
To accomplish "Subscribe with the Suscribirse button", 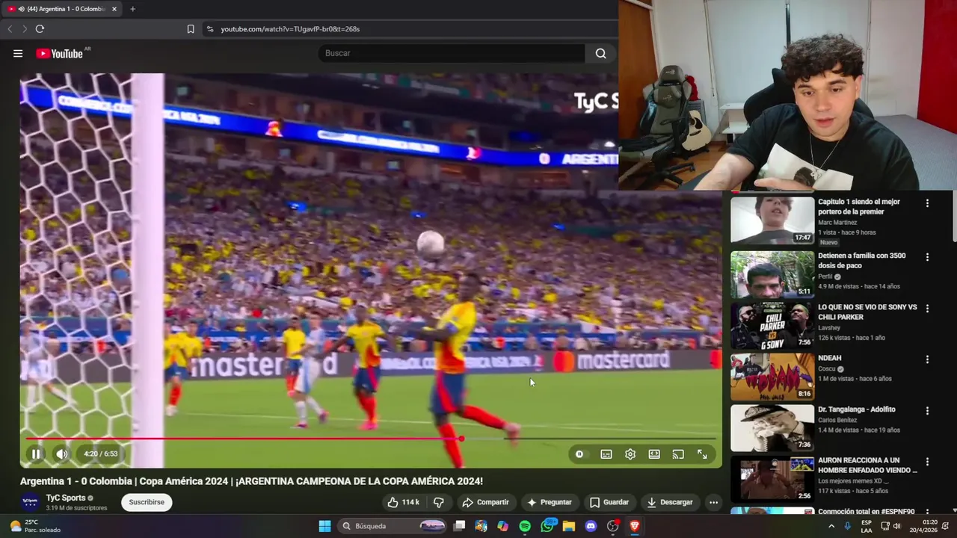I will point(147,502).
